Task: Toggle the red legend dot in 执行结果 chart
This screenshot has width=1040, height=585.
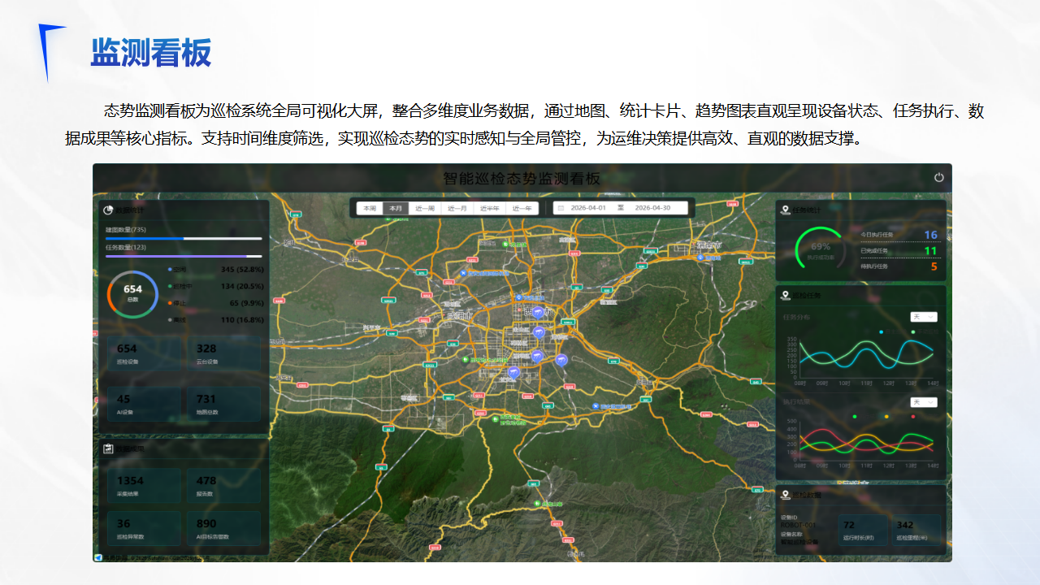Action: pyautogui.click(x=912, y=417)
